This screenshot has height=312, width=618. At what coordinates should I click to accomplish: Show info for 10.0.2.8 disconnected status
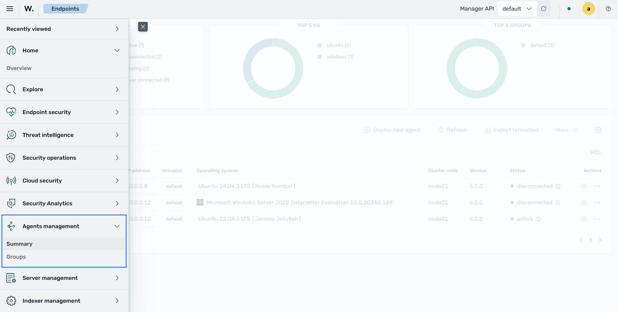pyautogui.click(x=558, y=186)
